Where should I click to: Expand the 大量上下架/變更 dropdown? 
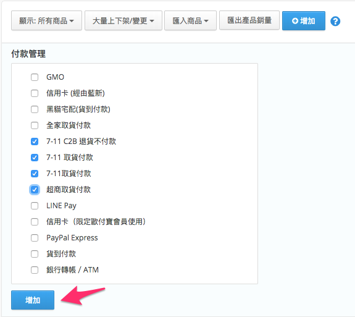[123, 20]
